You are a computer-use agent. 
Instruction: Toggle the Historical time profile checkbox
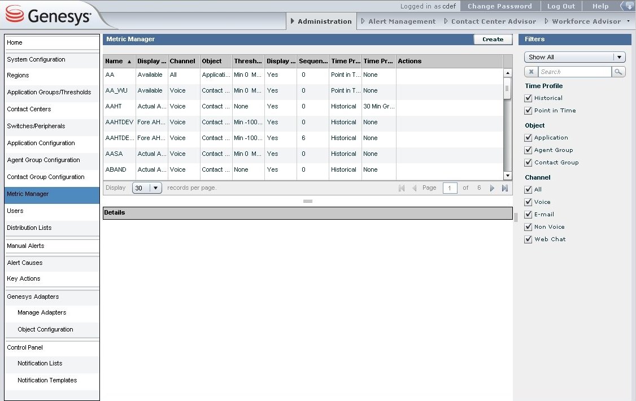coord(528,98)
